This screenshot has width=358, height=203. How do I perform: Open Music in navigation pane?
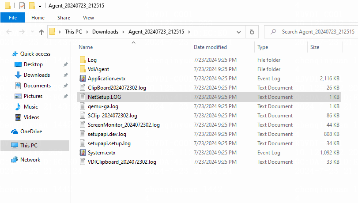[31, 107]
